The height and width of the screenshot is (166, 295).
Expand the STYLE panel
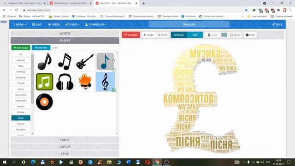(x=65, y=154)
